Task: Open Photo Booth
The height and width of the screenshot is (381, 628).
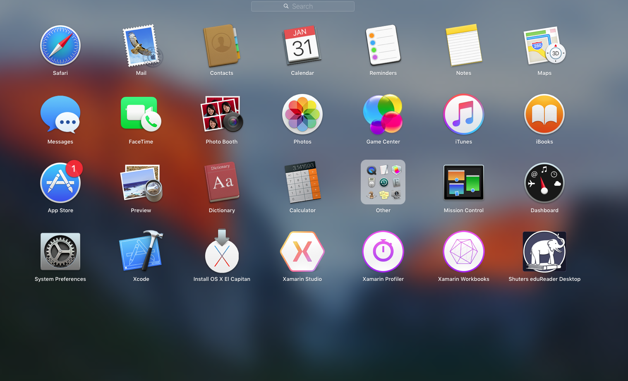Action: (222, 114)
